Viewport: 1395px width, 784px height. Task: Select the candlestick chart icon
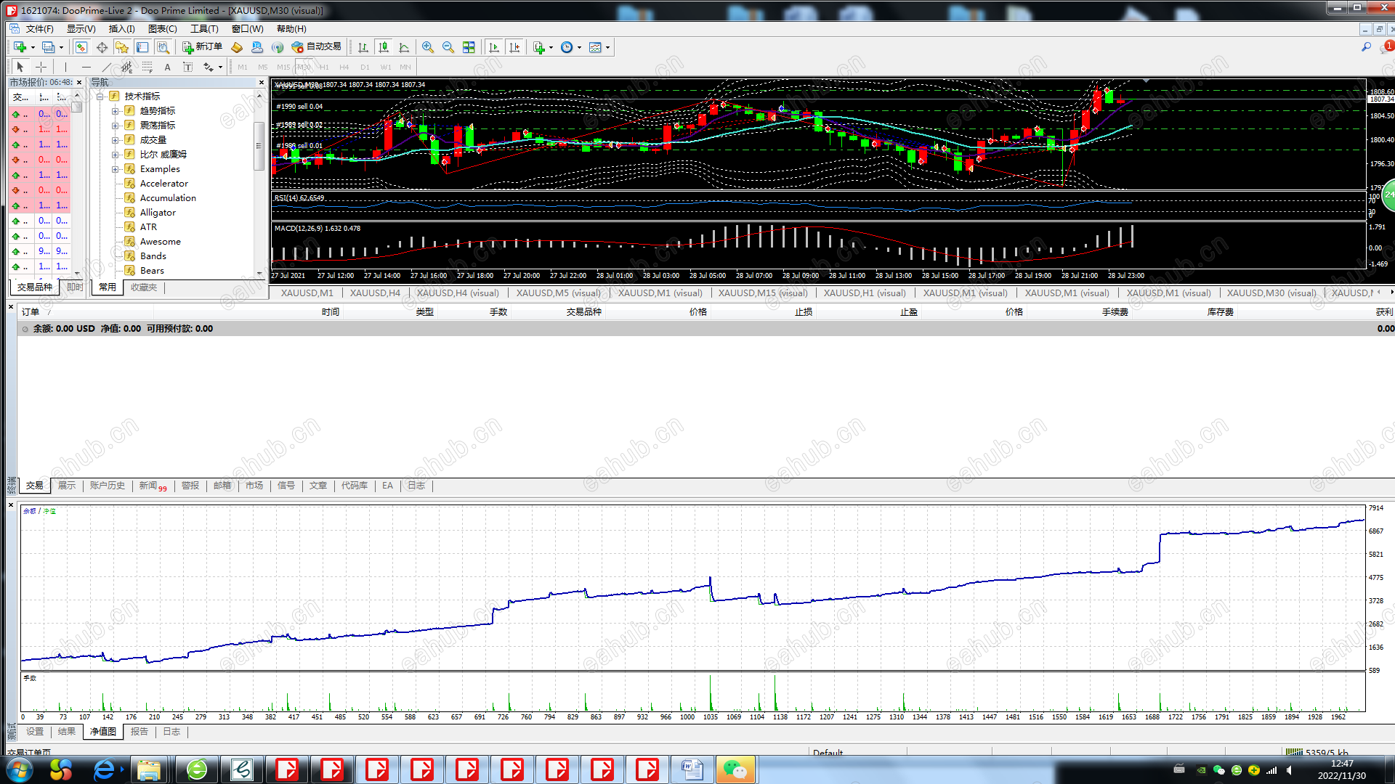pyautogui.click(x=384, y=47)
